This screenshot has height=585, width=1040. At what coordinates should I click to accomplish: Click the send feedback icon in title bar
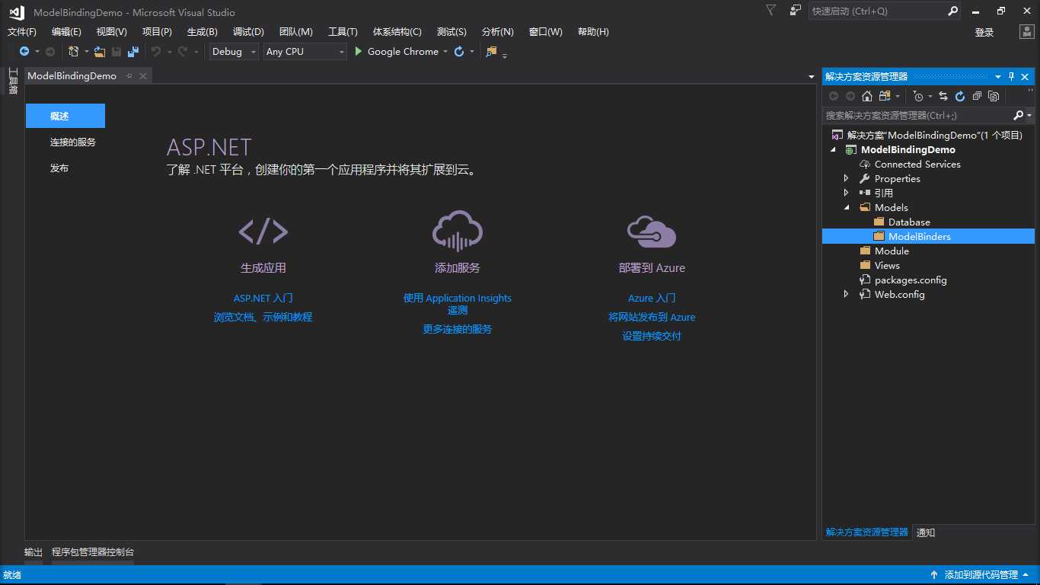click(x=796, y=11)
